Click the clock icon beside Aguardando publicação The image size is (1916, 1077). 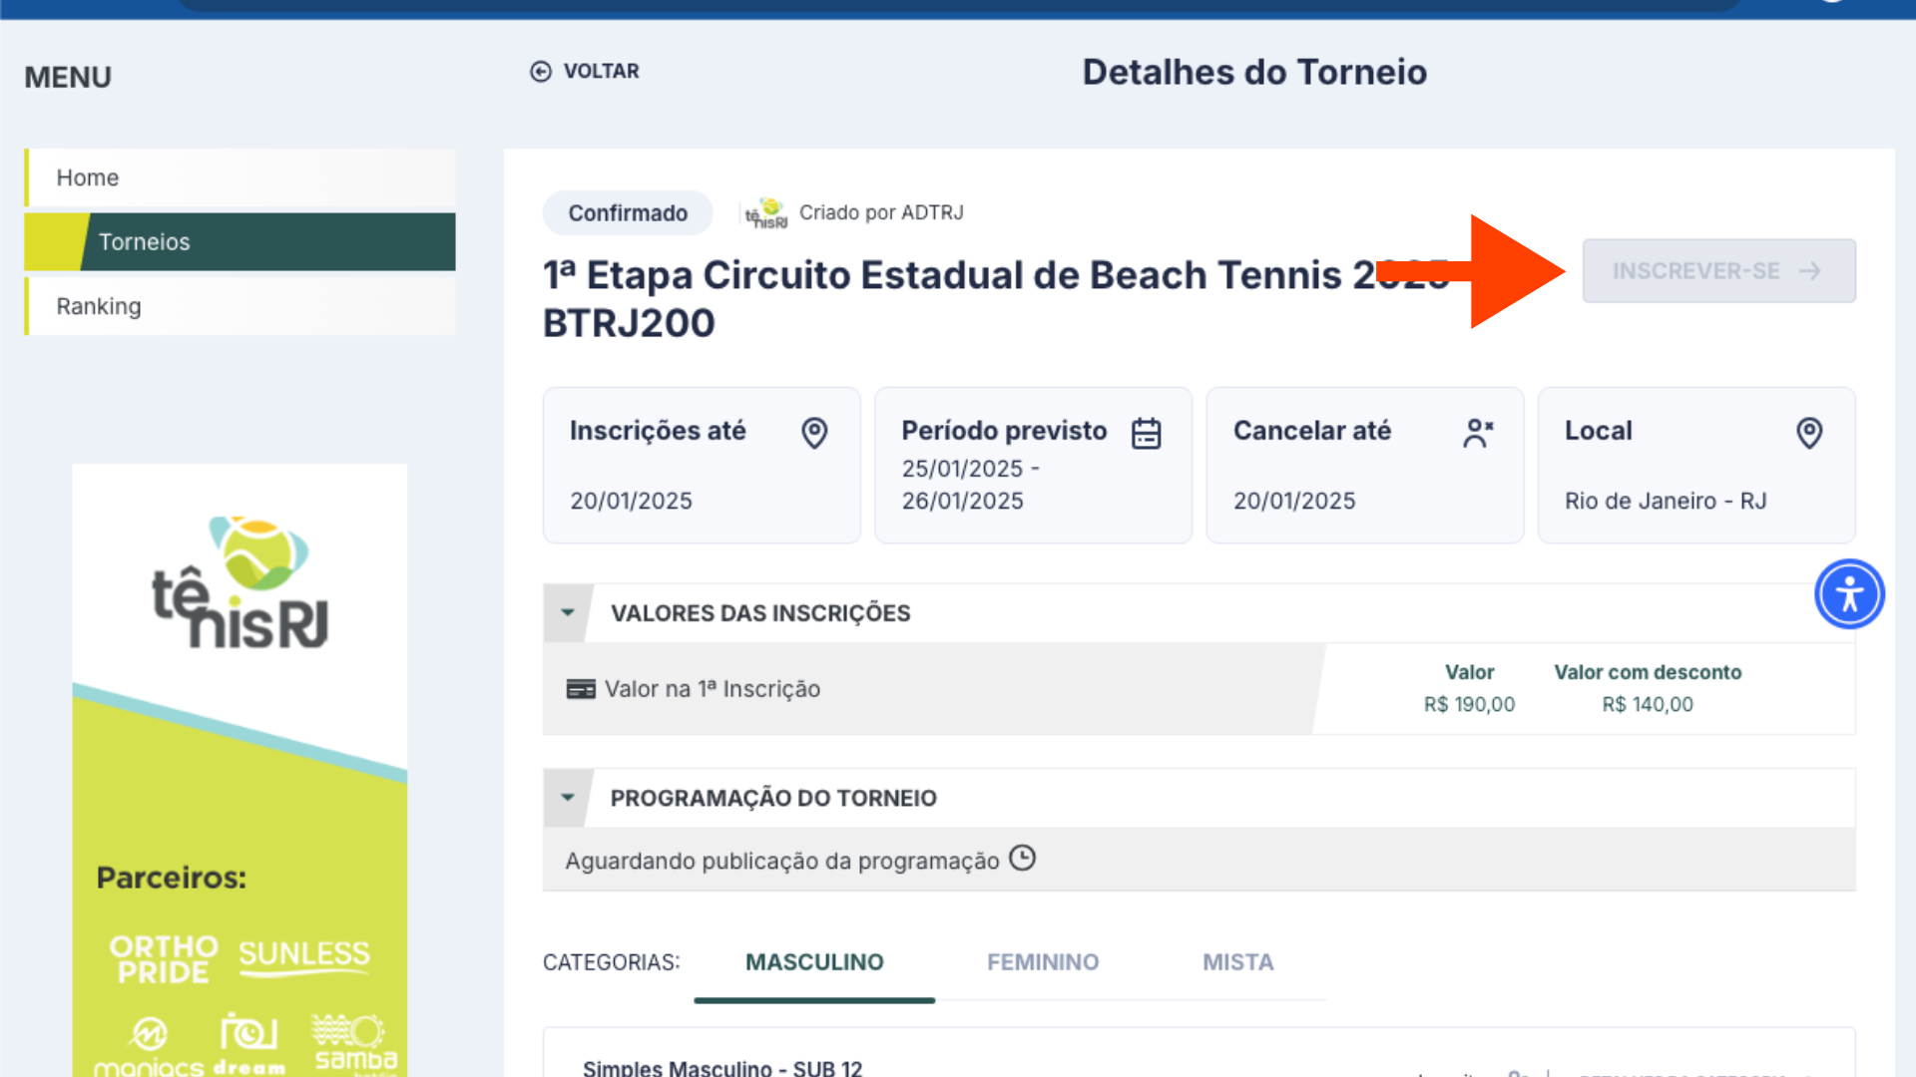point(1022,859)
